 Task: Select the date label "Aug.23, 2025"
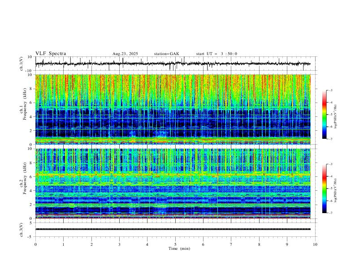(x=125, y=54)
